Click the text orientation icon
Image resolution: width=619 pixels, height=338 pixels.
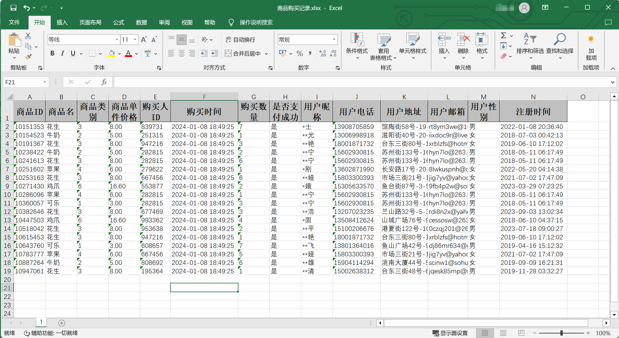tap(205, 39)
